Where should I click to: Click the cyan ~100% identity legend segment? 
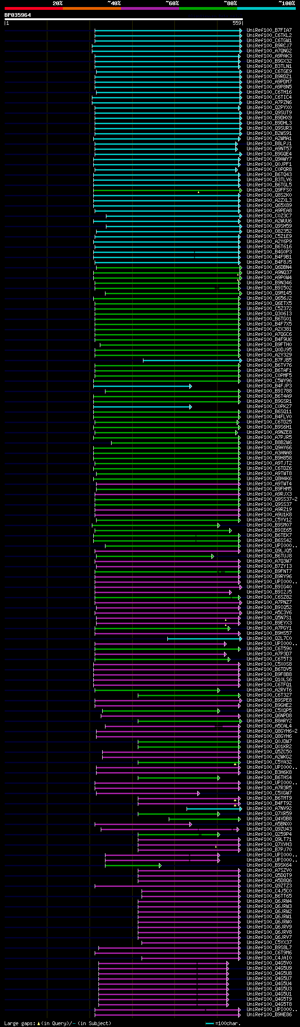(266, 8)
